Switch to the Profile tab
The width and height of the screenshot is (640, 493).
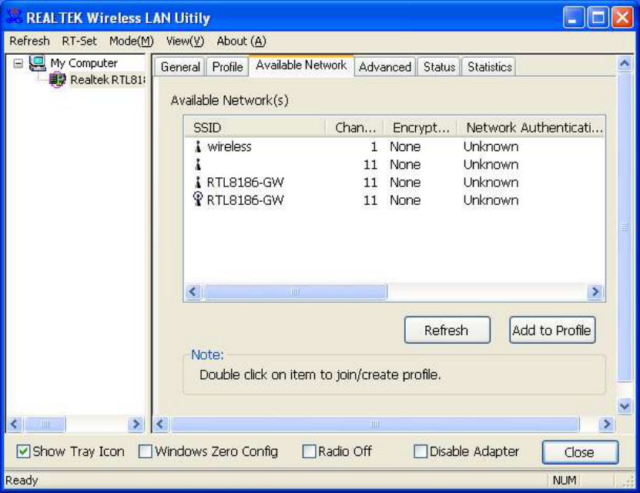(227, 66)
